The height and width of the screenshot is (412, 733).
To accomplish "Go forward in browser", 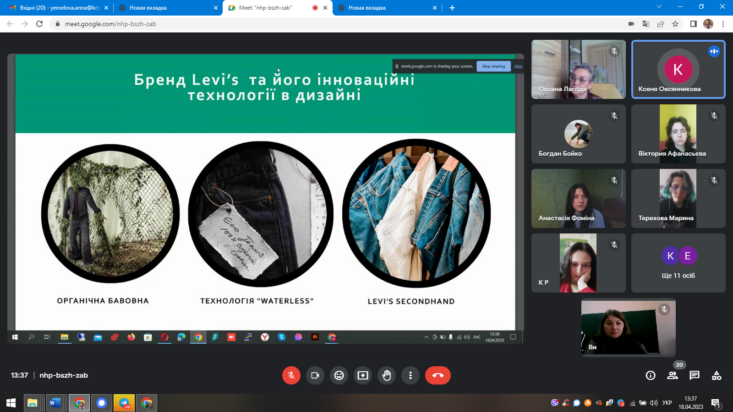I will (x=25, y=24).
